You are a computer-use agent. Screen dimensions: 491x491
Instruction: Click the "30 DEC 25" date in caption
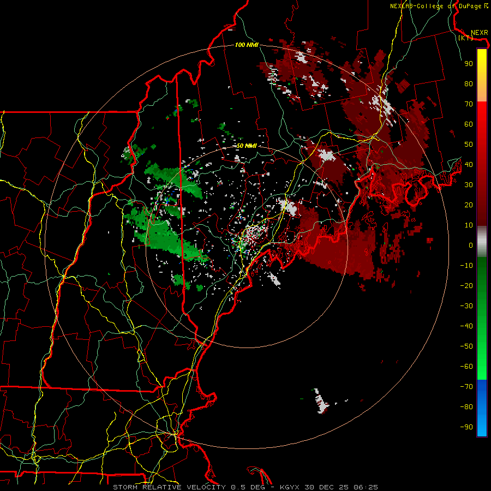tap(327, 487)
